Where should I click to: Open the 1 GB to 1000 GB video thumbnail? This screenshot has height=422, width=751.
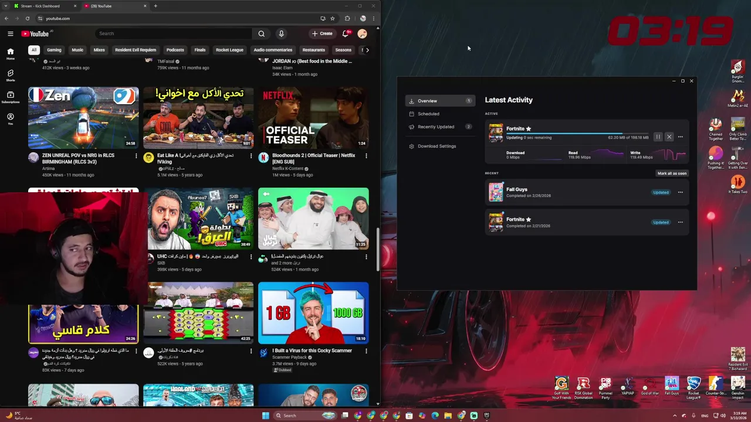click(313, 313)
